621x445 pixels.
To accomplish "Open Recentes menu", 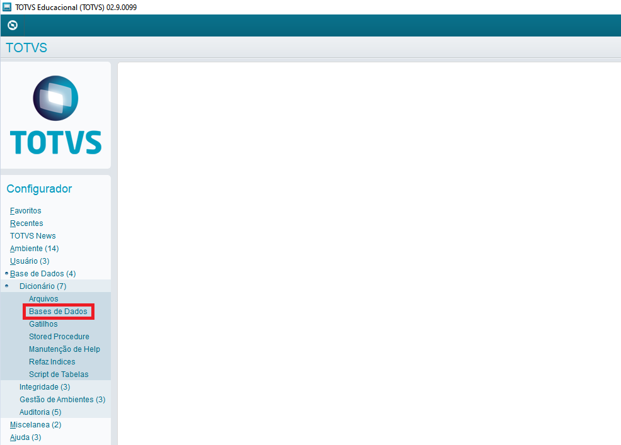I will pos(26,223).
